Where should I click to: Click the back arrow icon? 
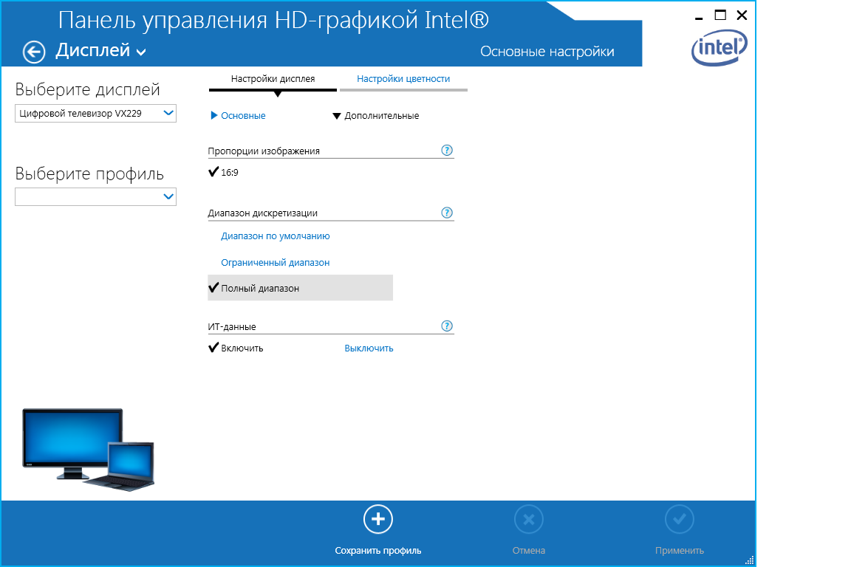tap(34, 52)
